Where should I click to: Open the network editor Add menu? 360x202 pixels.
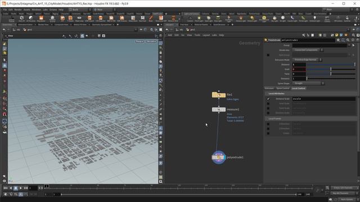(170, 35)
